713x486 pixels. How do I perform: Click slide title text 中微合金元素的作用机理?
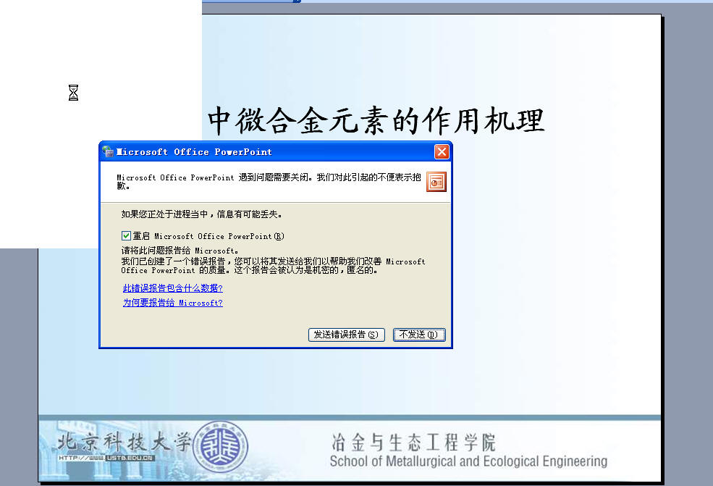tap(376, 120)
